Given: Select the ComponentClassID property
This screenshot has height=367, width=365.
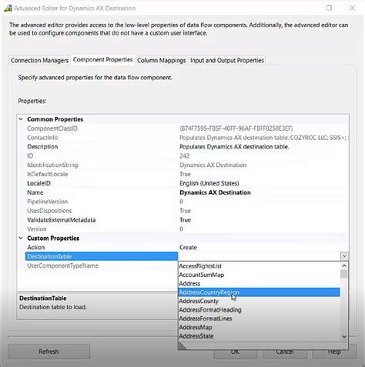Looking at the screenshot, I should click(52, 128).
